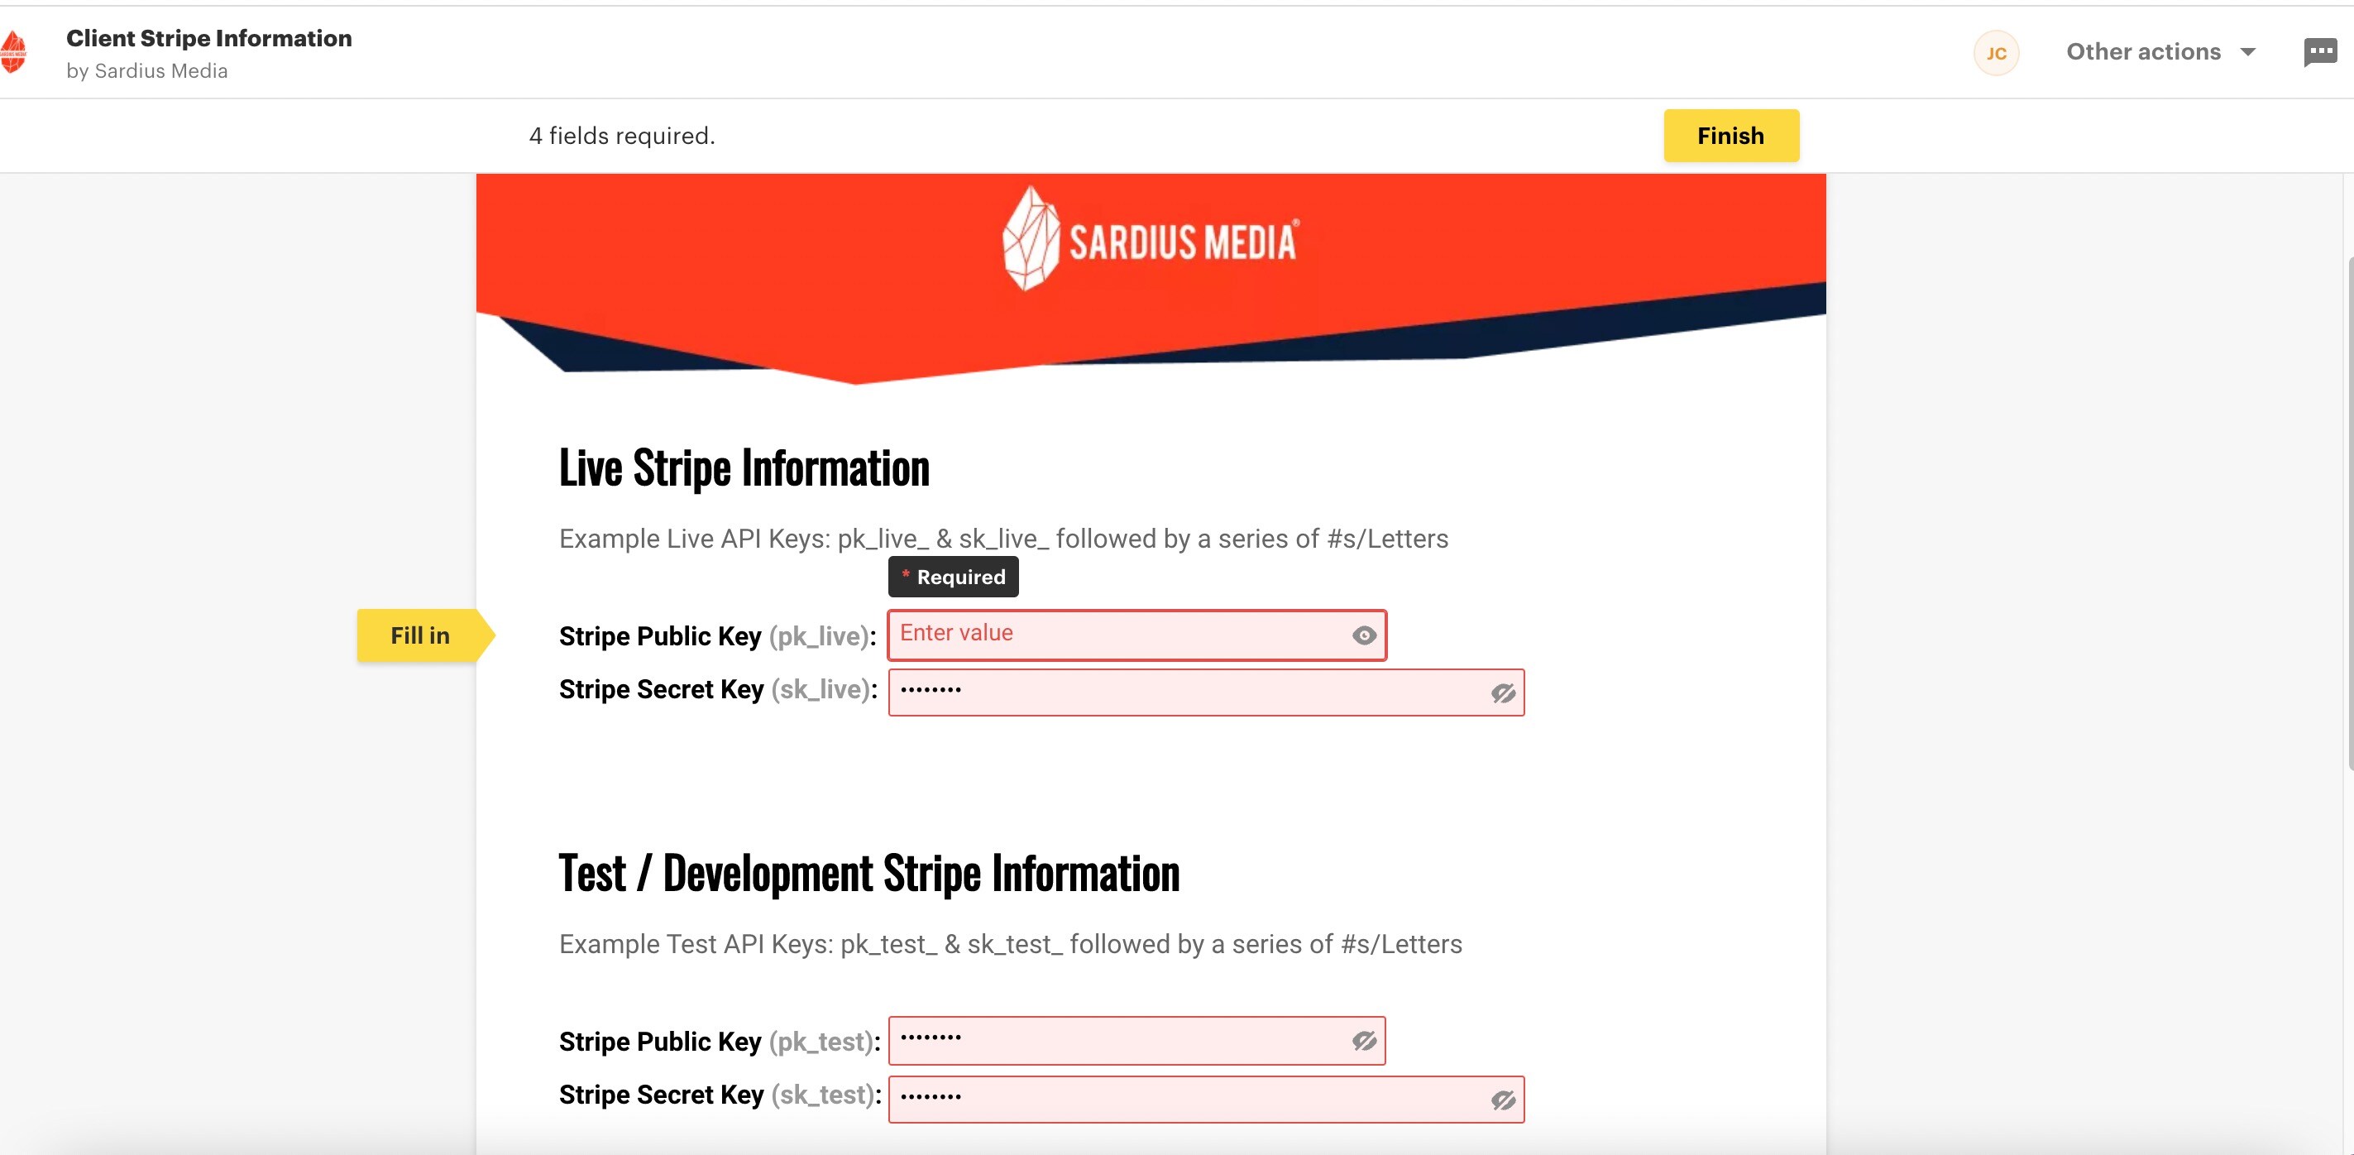The height and width of the screenshot is (1155, 2354).
Task: Click the Finish button
Action: (x=1731, y=135)
